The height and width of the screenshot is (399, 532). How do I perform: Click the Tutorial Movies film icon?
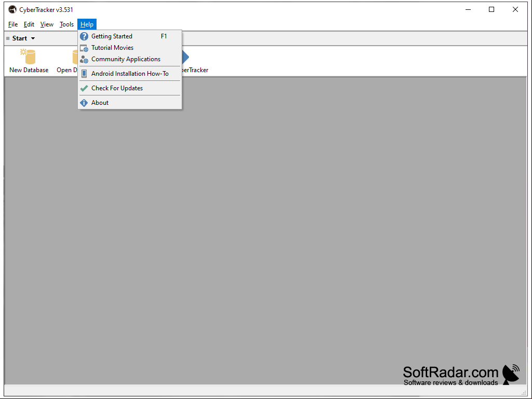coord(84,48)
